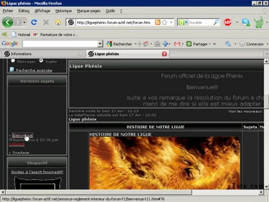Click the Durable search text field
Viewport: 269px width, 202px height.
tap(200, 22)
